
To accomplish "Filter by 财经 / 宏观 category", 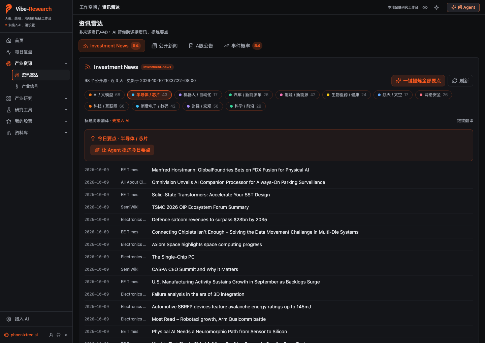I will [x=203, y=106].
